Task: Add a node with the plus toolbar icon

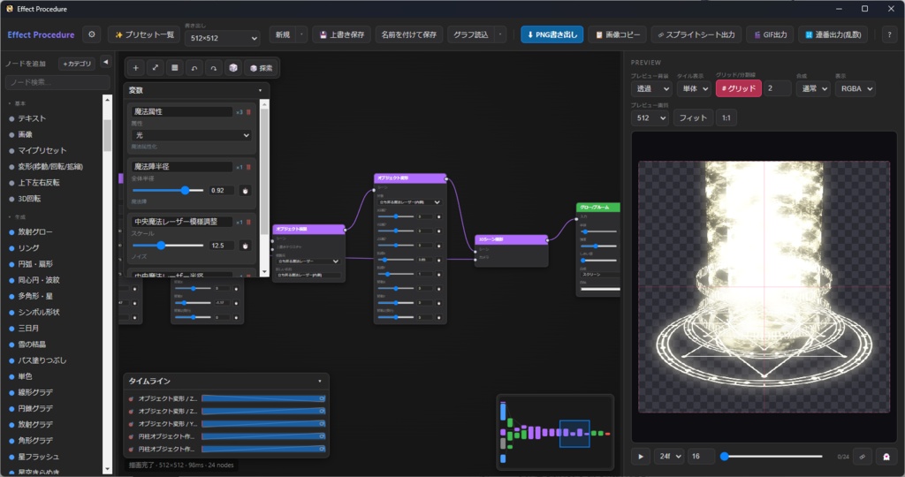Action: pyautogui.click(x=135, y=68)
